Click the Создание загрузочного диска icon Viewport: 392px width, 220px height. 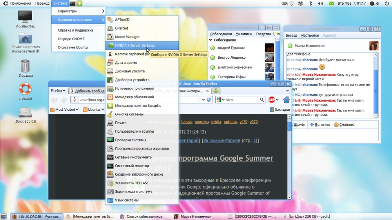pos(110,174)
